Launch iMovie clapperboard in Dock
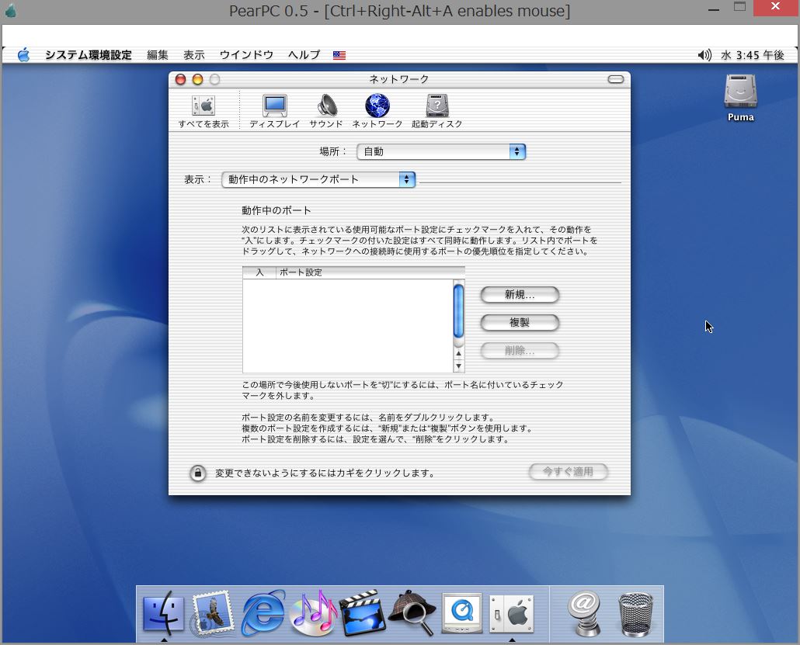The width and height of the screenshot is (800, 645). tap(363, 612)
